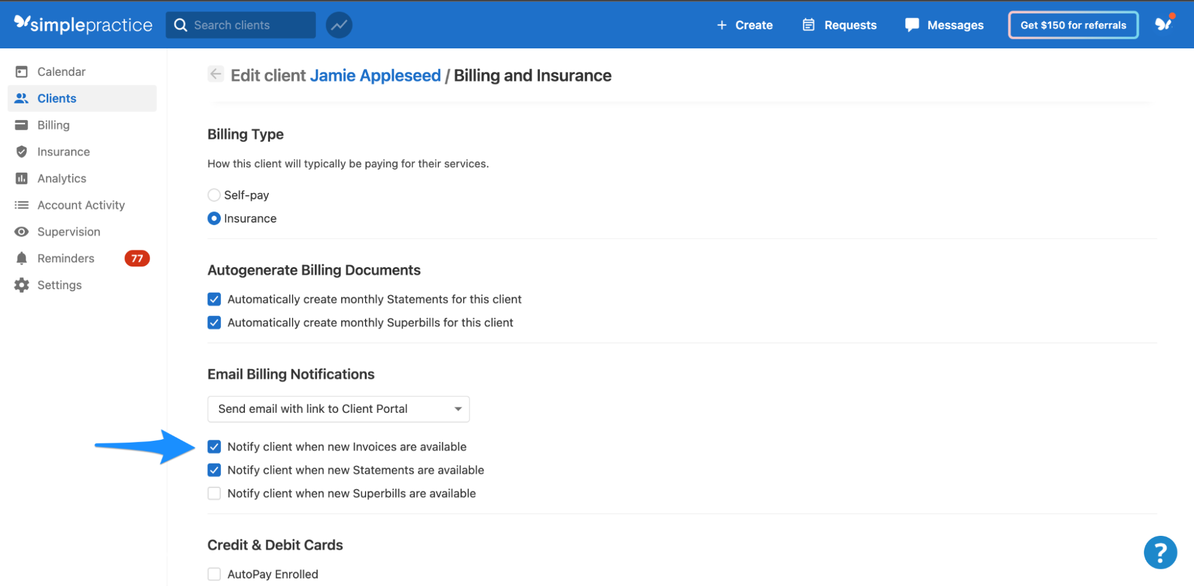Select the Self-pay billing option
Viewport: 1194px width, 586px height.
click(x=214, y=194)
